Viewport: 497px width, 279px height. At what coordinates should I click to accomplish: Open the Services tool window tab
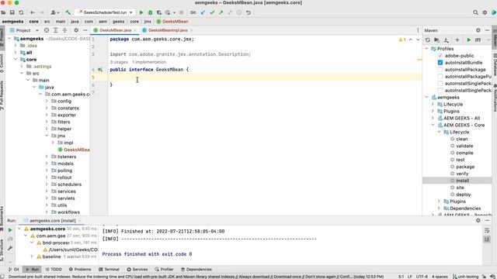tap(137, 269)
